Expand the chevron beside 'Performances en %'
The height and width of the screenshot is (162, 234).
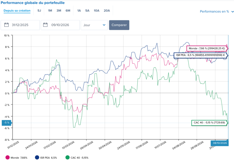click(232, 12)
